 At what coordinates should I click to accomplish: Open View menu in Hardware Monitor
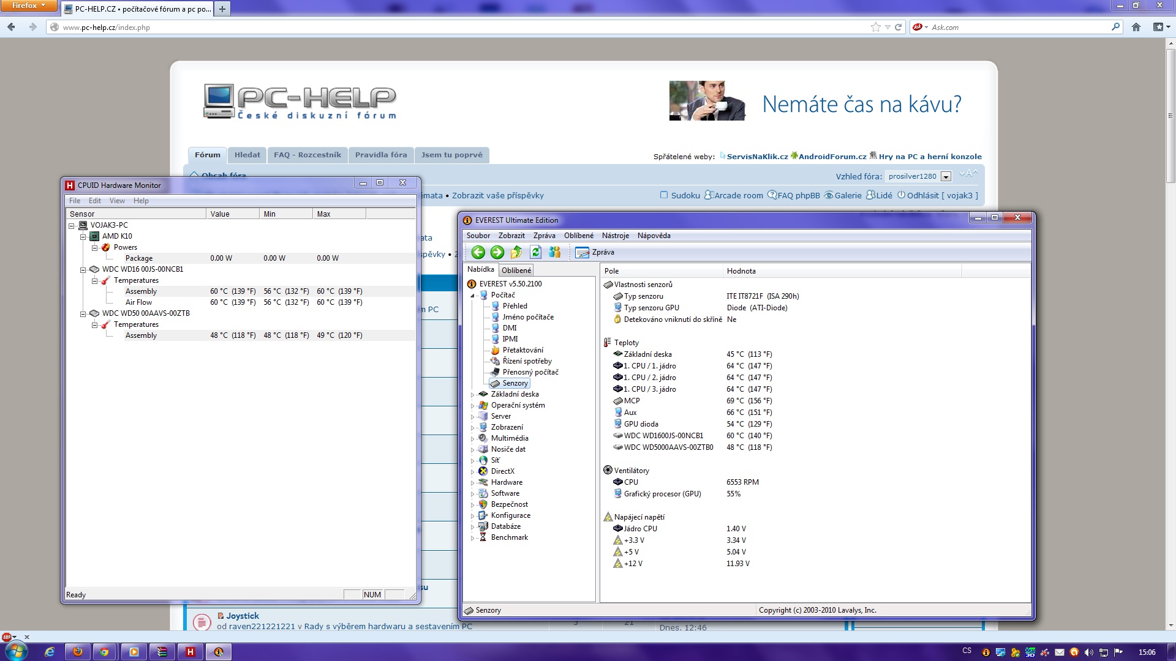(x=117, y=201)
